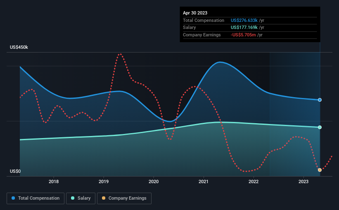339x210 pixels.
Task: Click the teal Salary data point marker
Action: (320, 127)
